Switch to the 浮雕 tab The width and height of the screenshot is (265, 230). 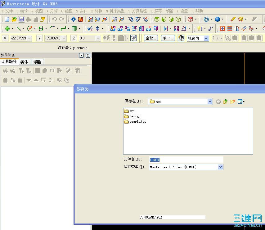(x=37, y=62)
